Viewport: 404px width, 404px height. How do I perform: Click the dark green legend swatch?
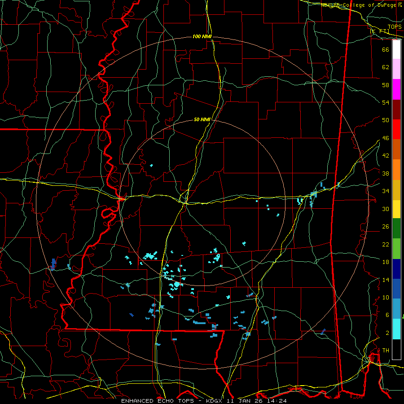point(396,228)
